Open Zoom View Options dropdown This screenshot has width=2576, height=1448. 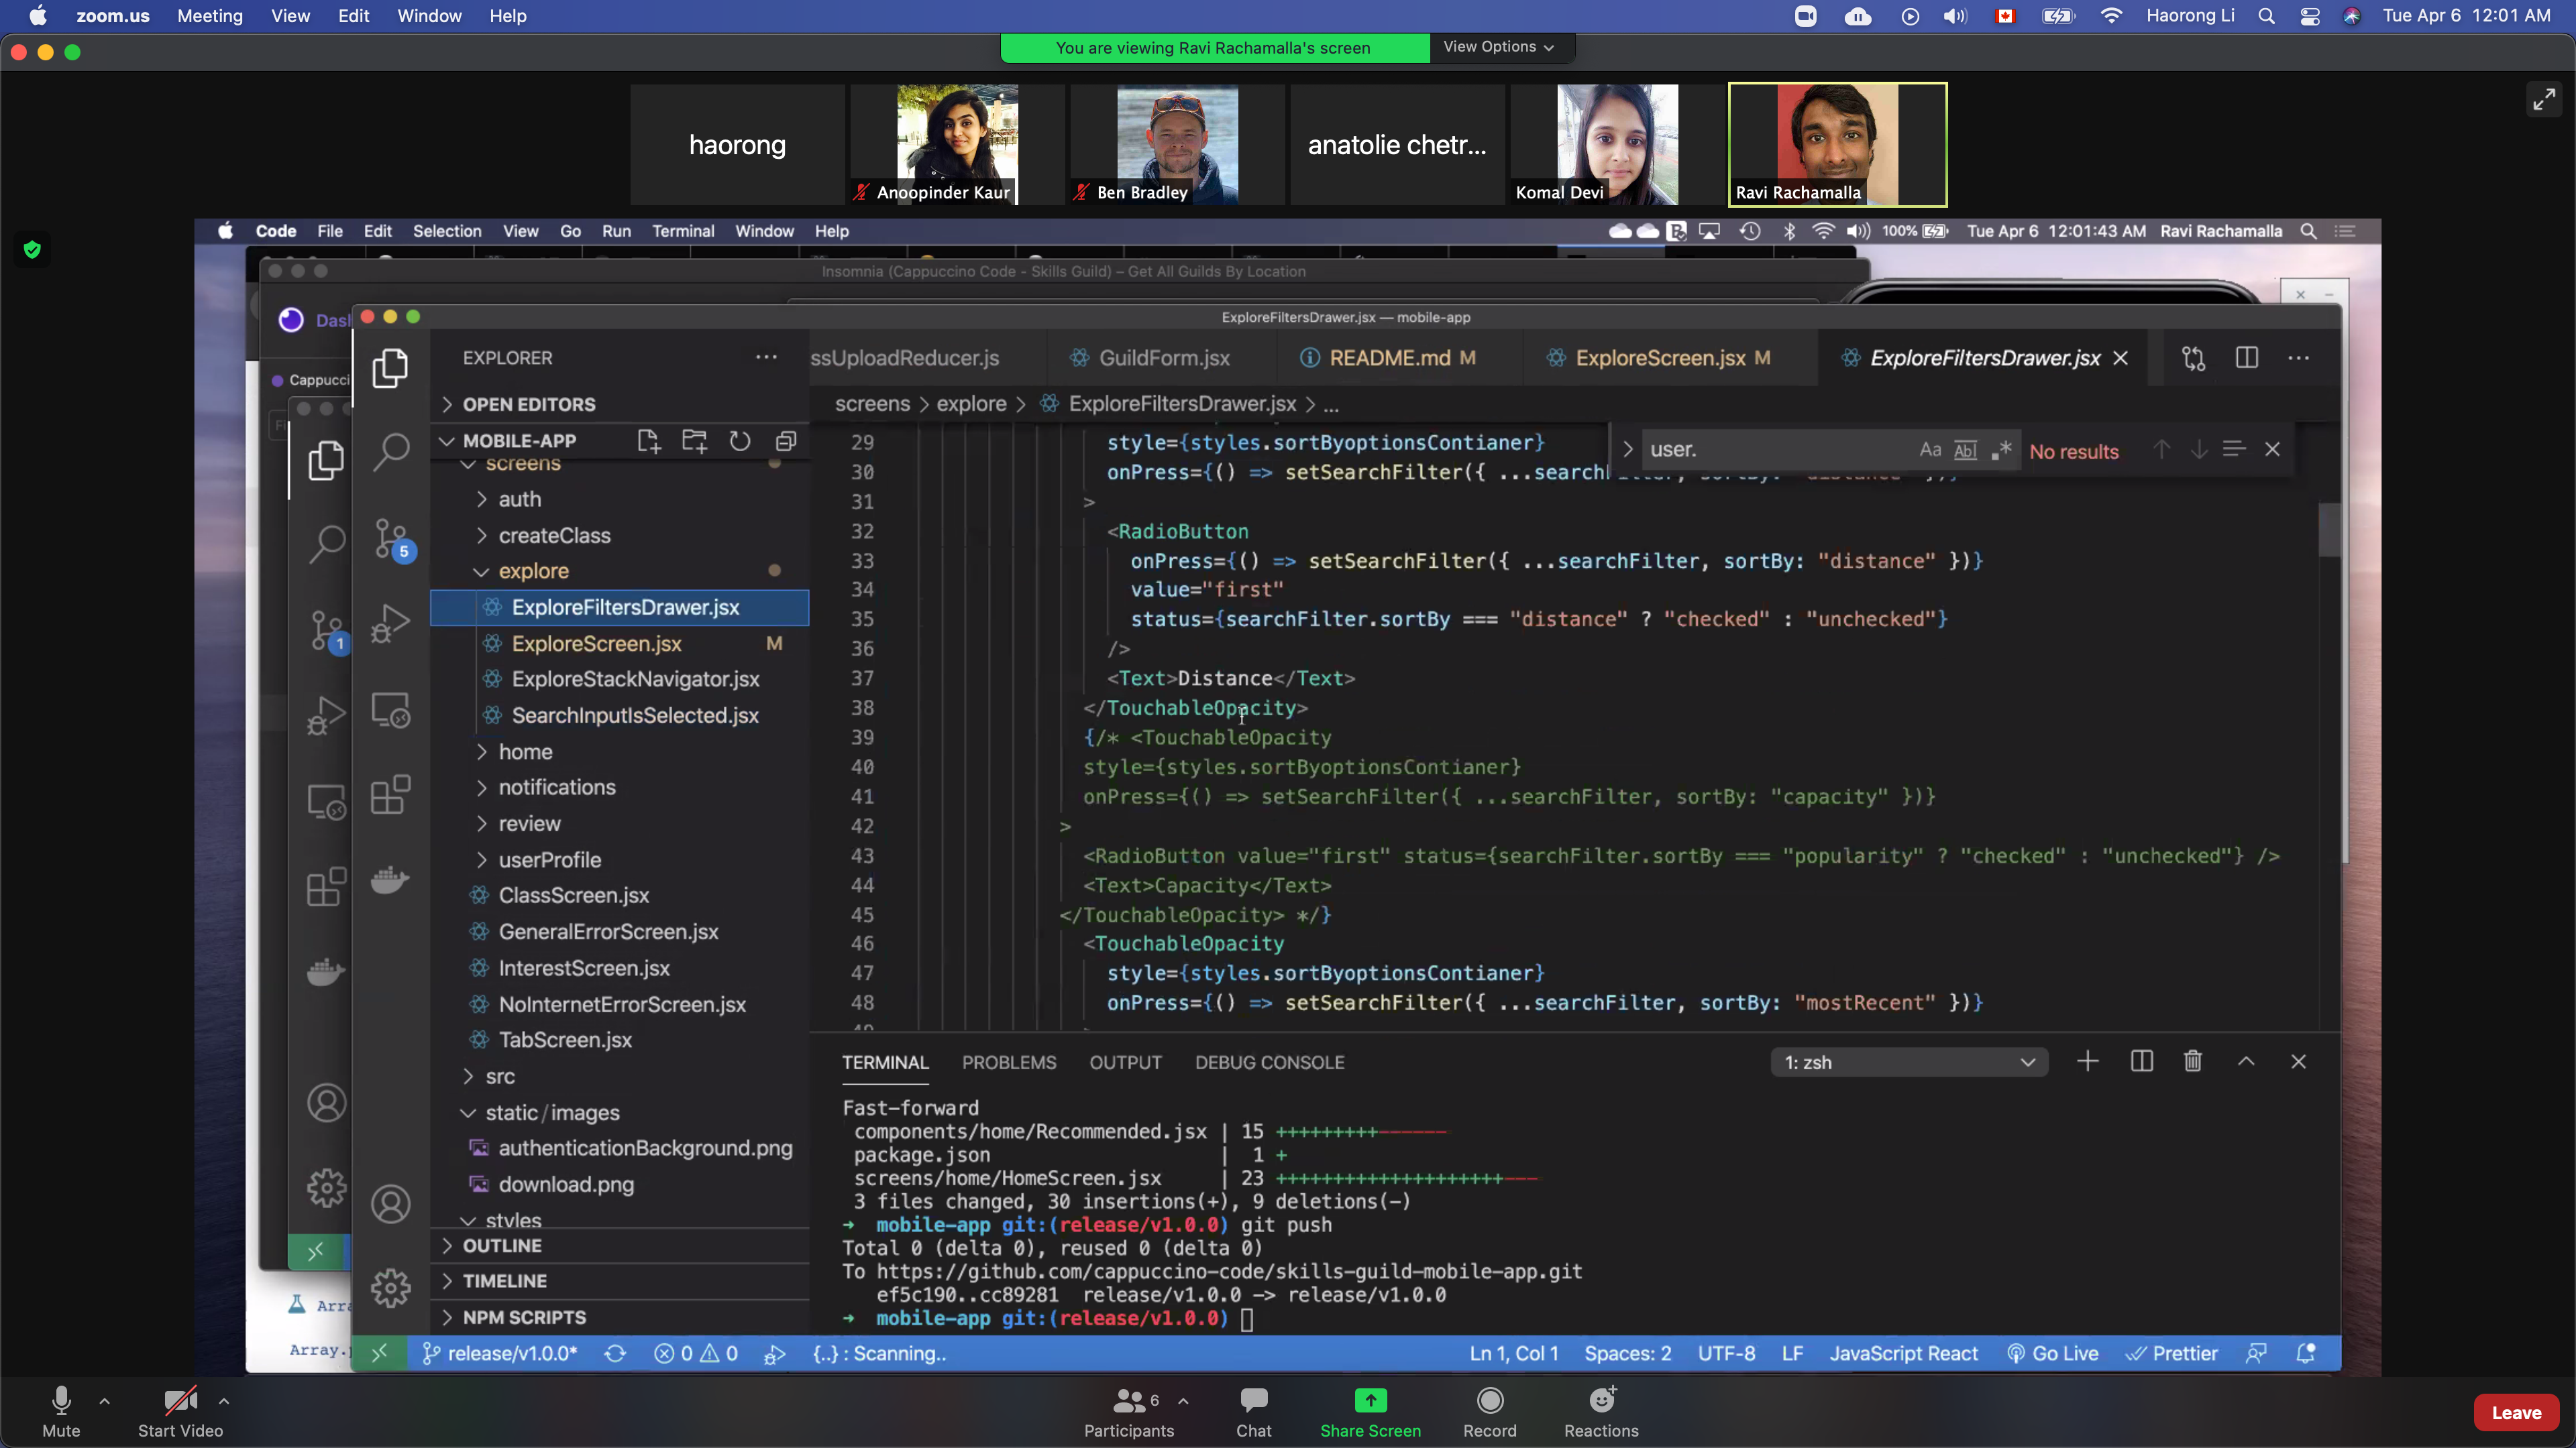pos(1498,47)
